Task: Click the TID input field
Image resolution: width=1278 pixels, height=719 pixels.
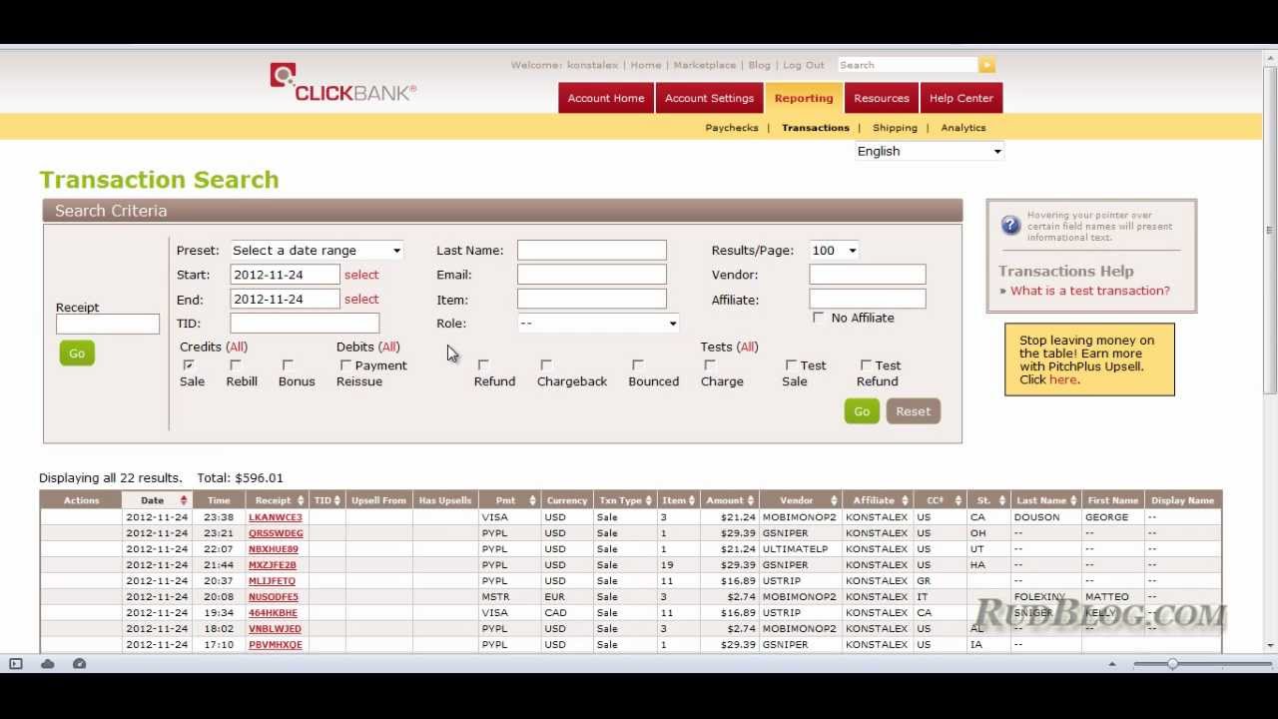Action: coord(305,324)
